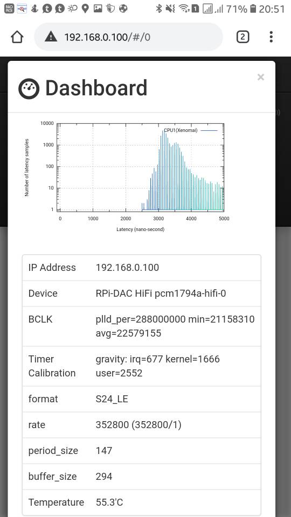Select IP address value 192.168.0.100 in table
Viewport: 291px width, 517px height.
point(127,268)
